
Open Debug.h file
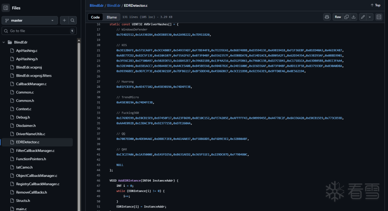pos(23,117)
